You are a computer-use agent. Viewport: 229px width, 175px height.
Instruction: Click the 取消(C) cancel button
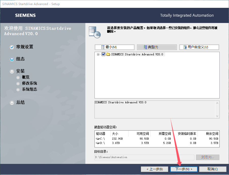tap(213, 169)
